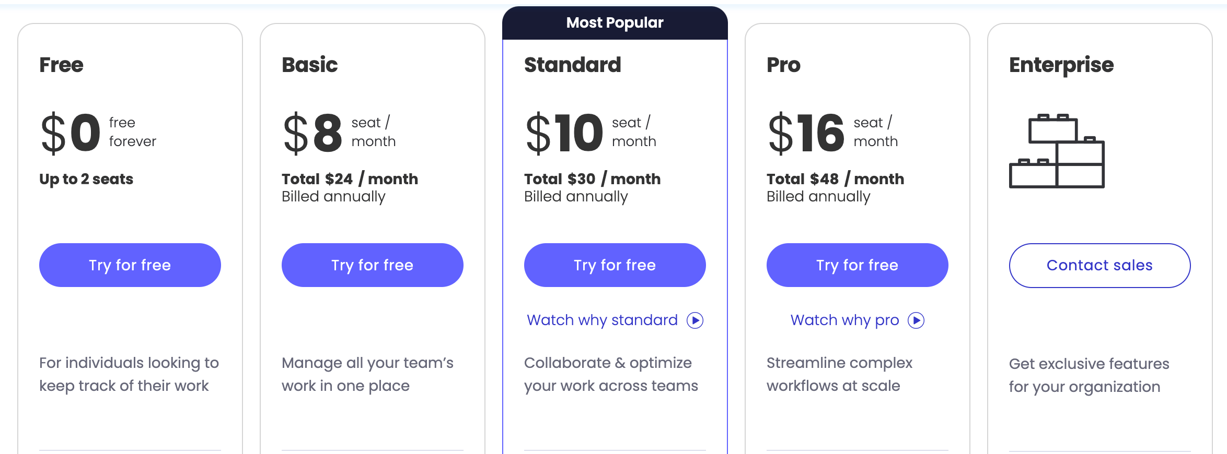Click the play icon beside Watch why standard

click(695, 320)
